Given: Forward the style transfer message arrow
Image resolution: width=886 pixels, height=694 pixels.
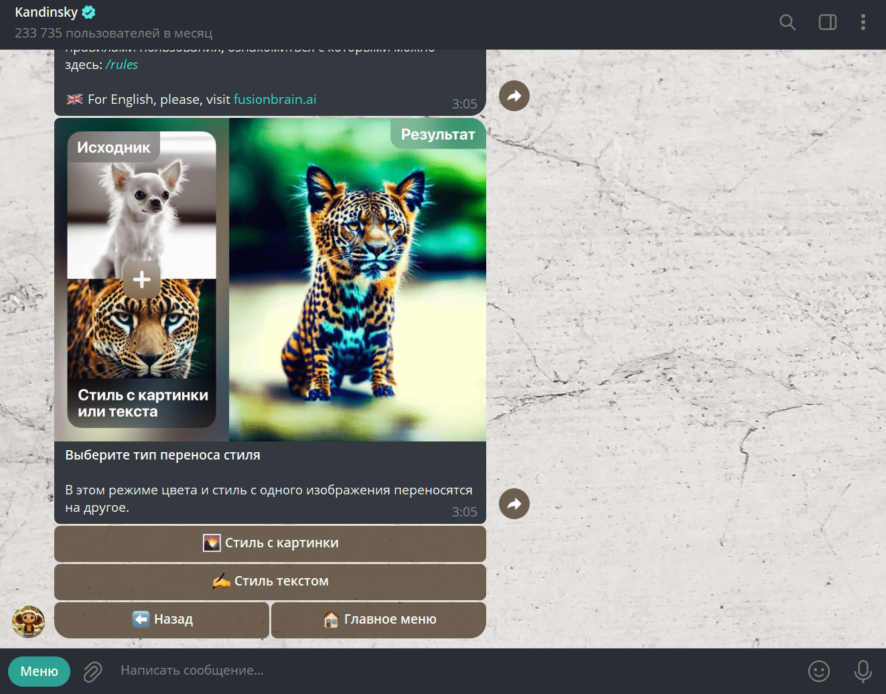Looking at the screenshot, I should coord(514,504).
